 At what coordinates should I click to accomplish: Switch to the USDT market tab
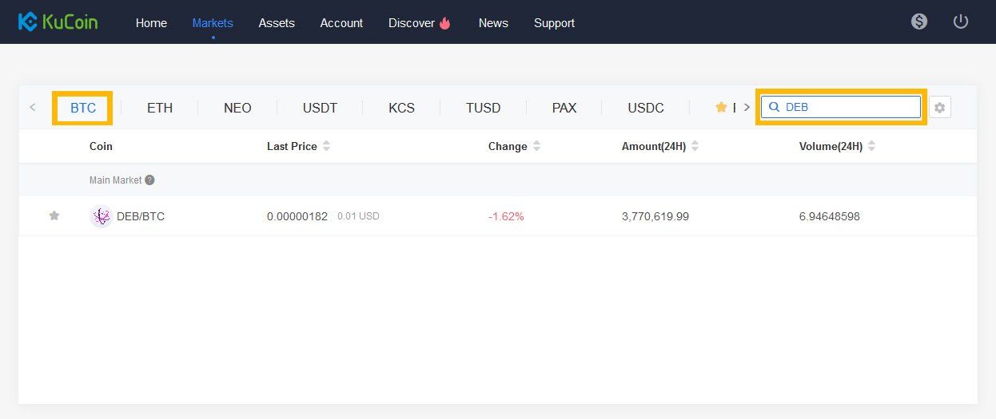tap(320, 108)
